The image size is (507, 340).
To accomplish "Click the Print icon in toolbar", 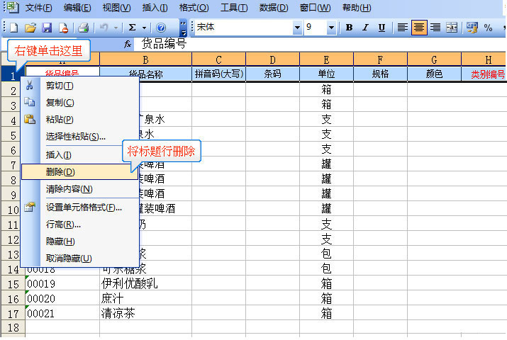I will tap(83, 28).
